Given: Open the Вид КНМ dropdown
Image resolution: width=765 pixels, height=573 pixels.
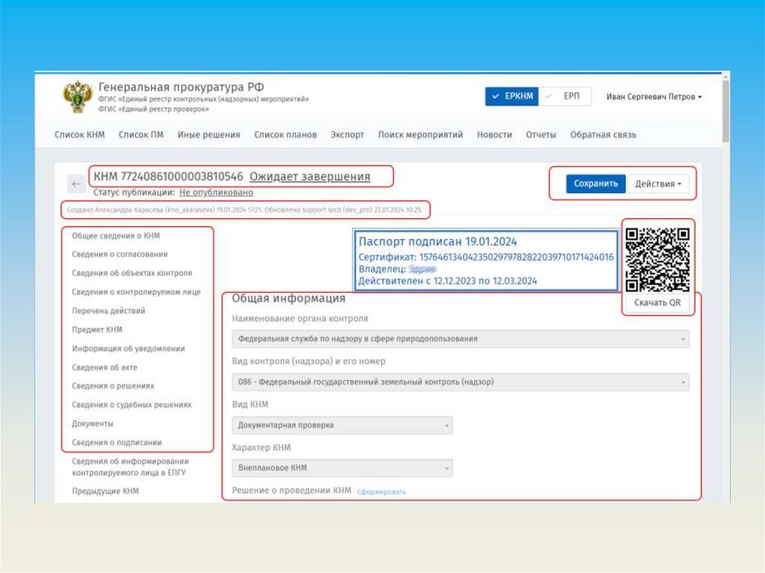Looking at the screenshot, I should (x=342, y=425).
